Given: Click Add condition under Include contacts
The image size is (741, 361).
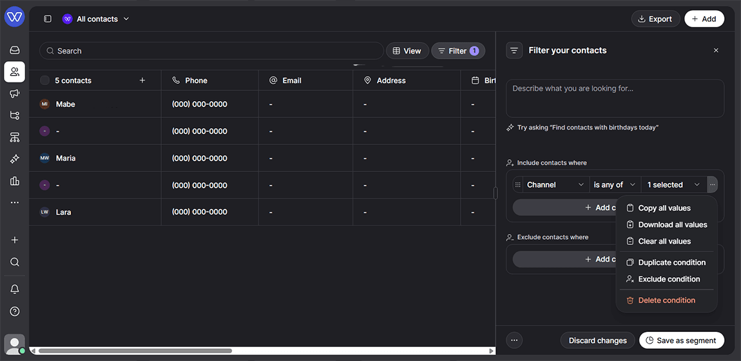Looking at the screenshot, I should tap(564, 208).
